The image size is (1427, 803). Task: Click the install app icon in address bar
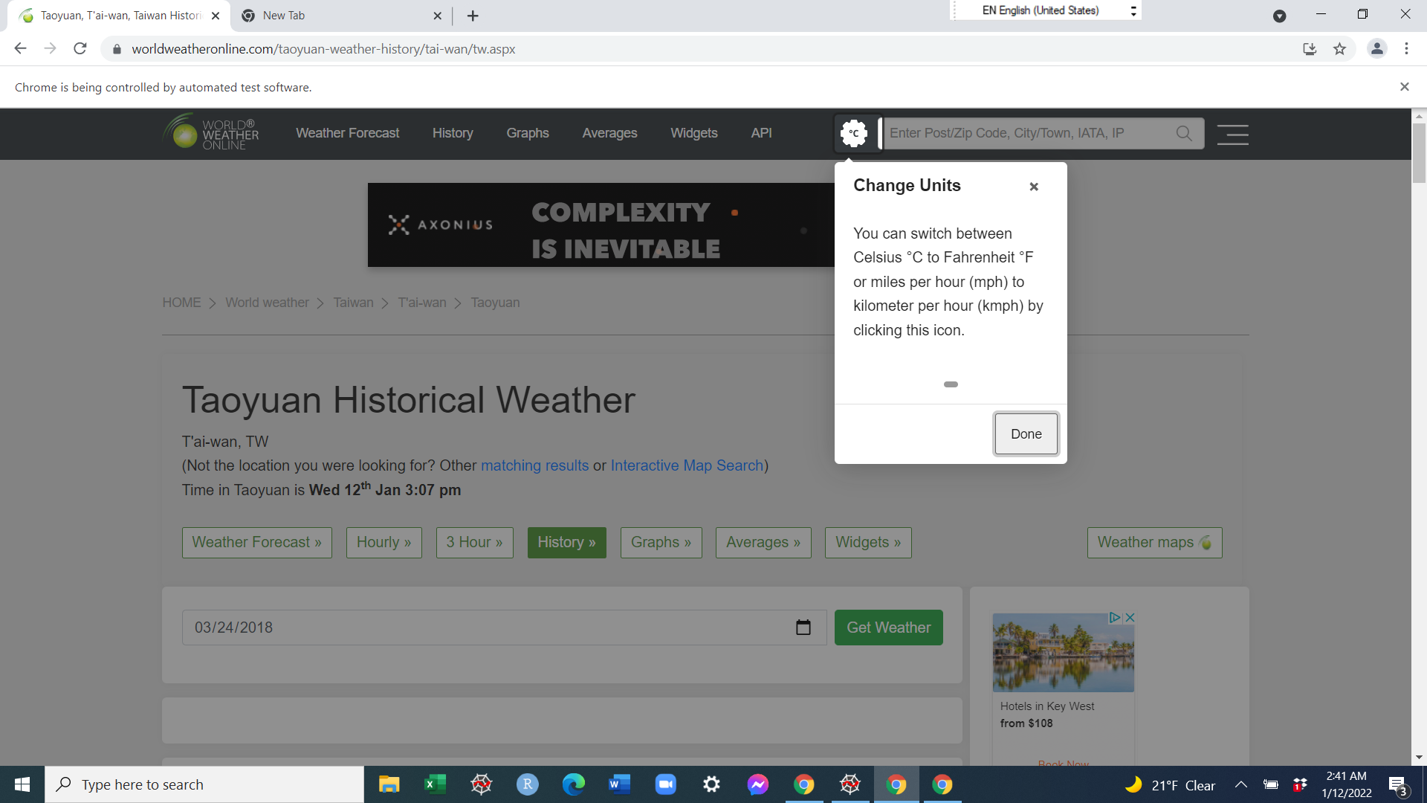pyautogui.click(x=1310, y=49)
